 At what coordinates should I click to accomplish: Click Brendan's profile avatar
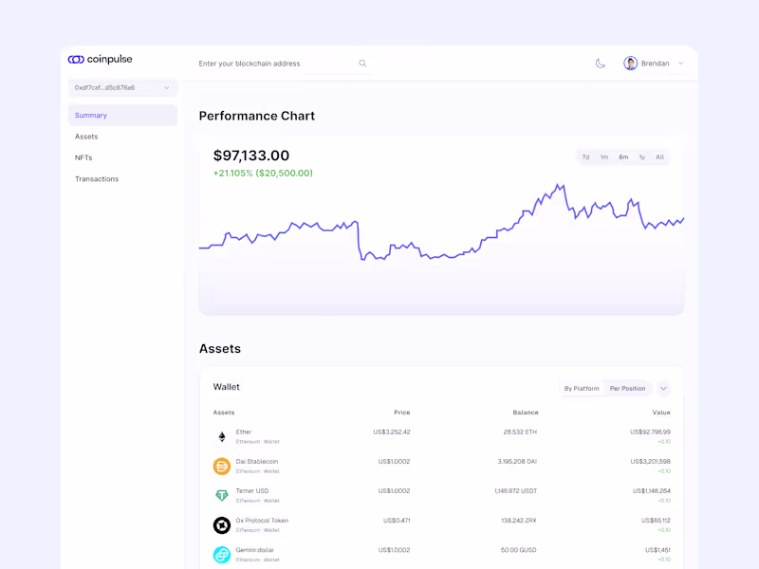pyautogui.click(x=630, y=64)
